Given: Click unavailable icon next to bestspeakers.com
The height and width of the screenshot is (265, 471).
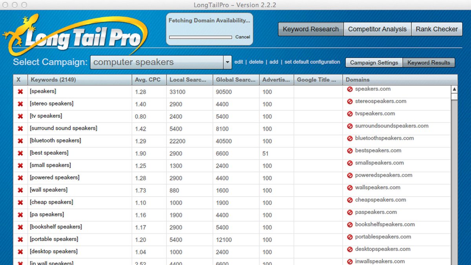Looking at the screenshot, I should coord(350,151).
